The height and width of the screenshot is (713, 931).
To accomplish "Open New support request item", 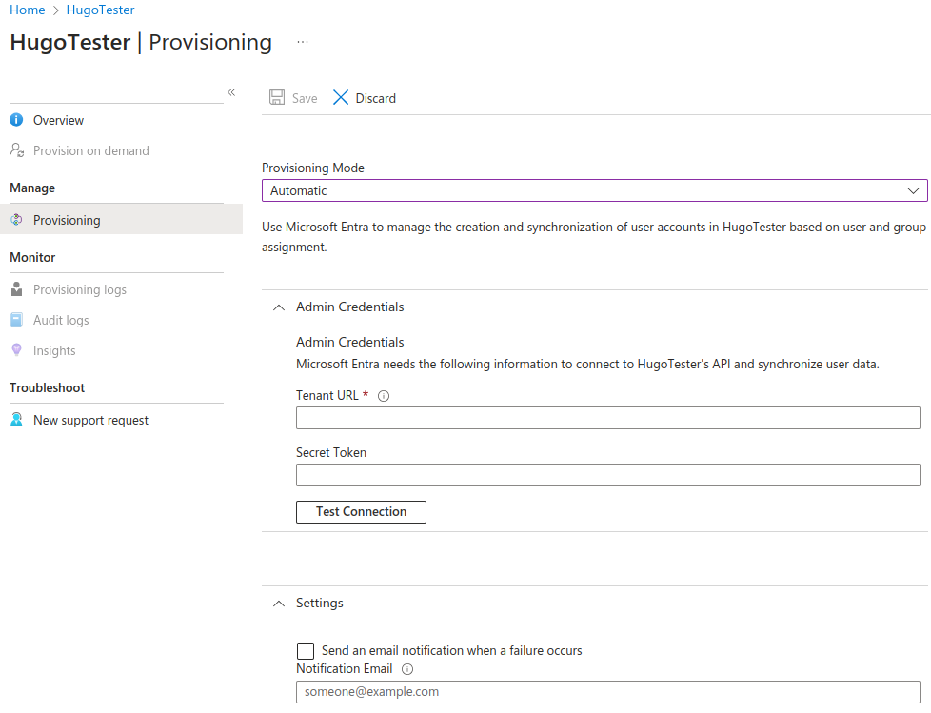I will [x=90, y=421].
